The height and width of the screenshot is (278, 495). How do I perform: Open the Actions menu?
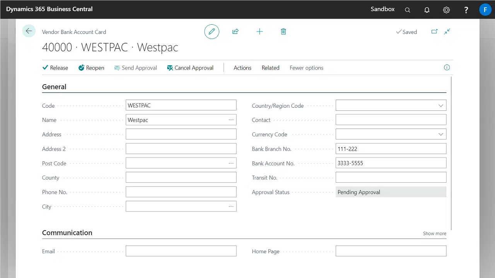(242, 68)
